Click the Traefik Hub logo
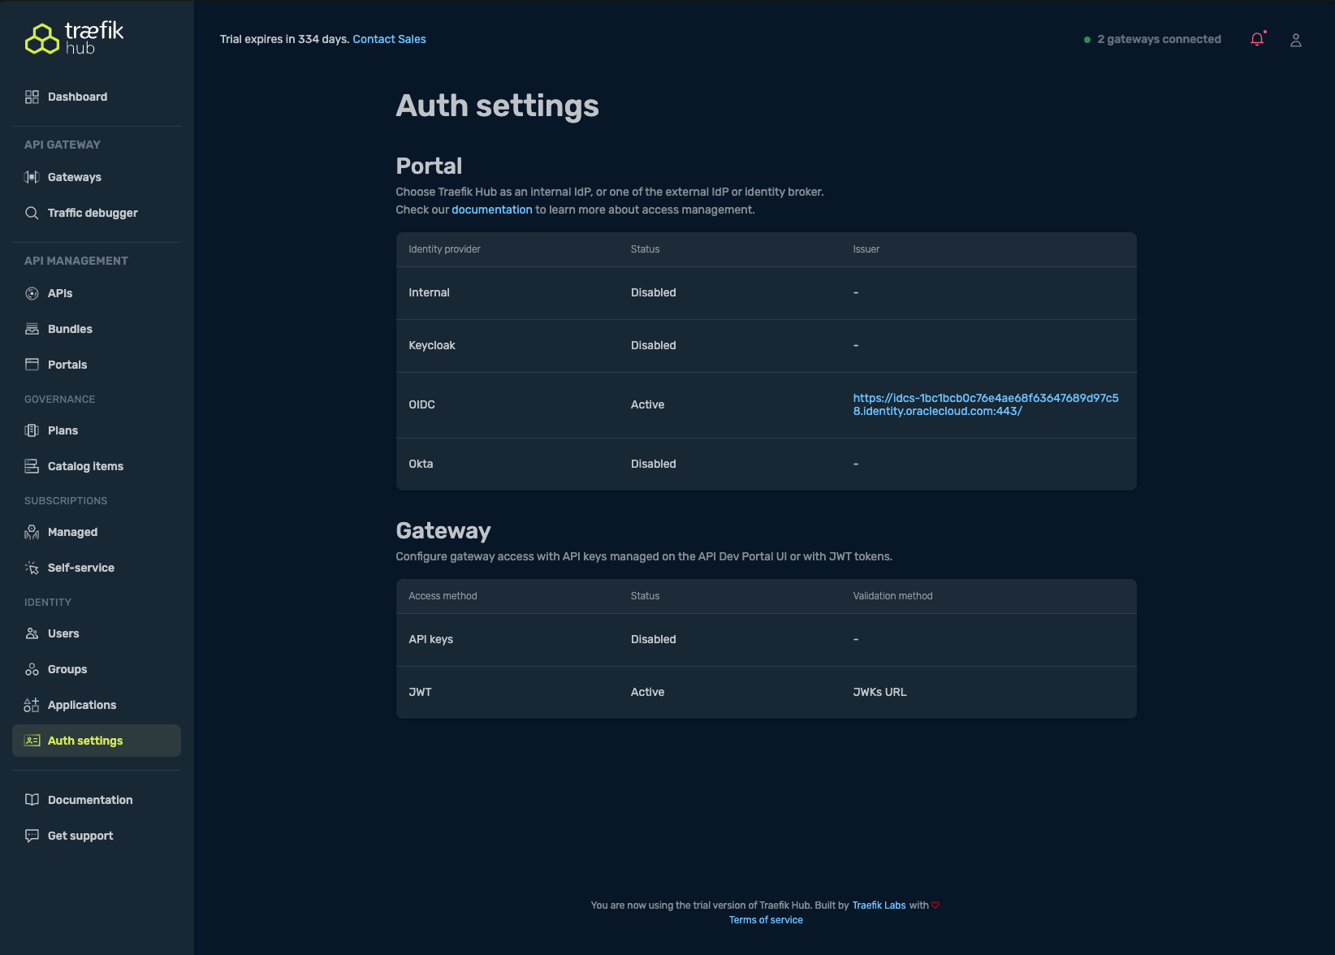 (x=75, y=38)
